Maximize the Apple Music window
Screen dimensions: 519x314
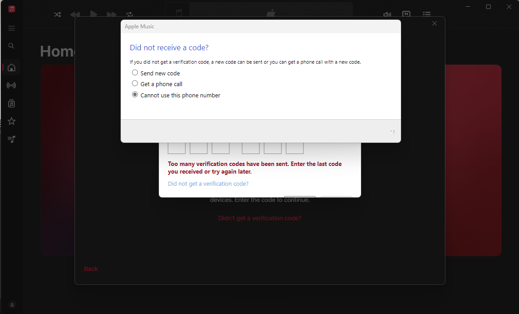click(x=488, y=7)
